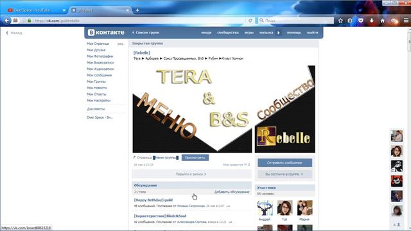
Task: Open a new browser tab with plus
Action: pos(137,10)
